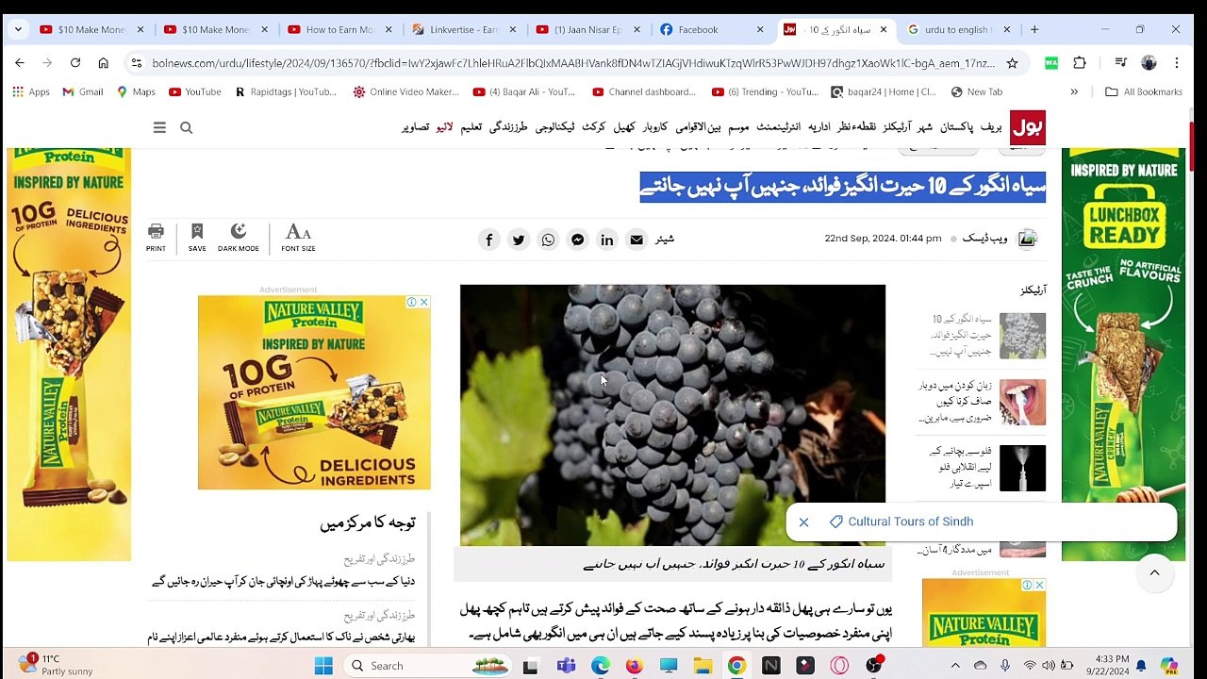Launch Firefox from the taskbar
The image size is (1207, 679).
[634, 666]
